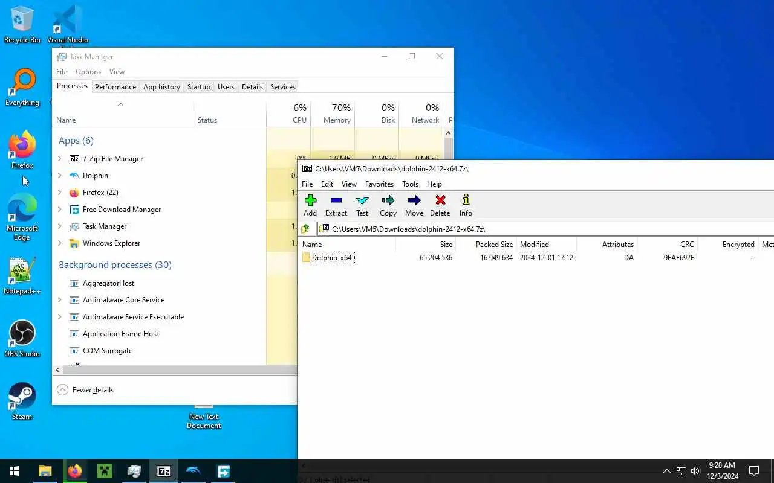Expand the Dolphin process row

click(60, 176)
